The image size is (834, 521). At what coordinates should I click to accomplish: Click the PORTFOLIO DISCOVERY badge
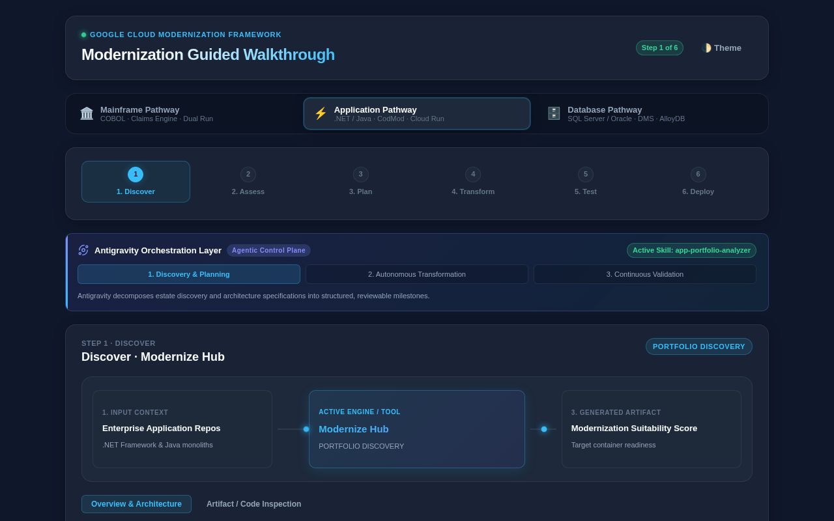click(699, 346)
